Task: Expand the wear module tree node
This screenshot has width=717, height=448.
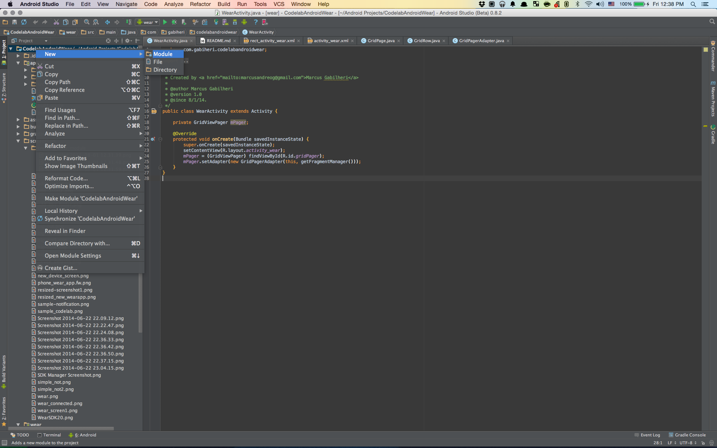Action: (x=18, y=424)
